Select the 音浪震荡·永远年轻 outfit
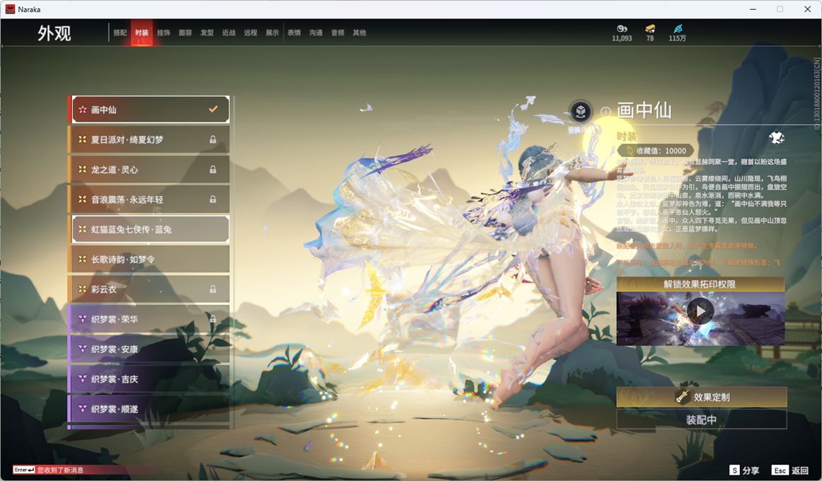This screenshot has height=481, width=822. 149,199
